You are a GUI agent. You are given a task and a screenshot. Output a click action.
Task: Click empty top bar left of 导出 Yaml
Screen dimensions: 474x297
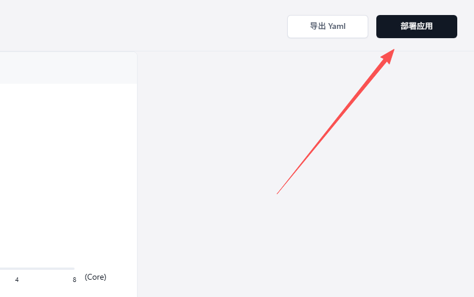(142, 25)
